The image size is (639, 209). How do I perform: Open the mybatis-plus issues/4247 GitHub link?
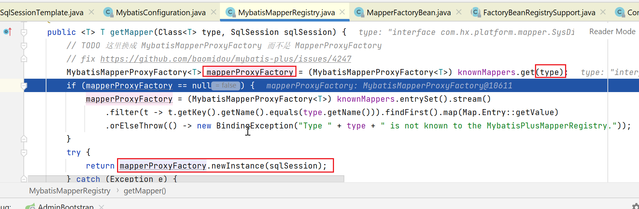[x=226, y=59]
